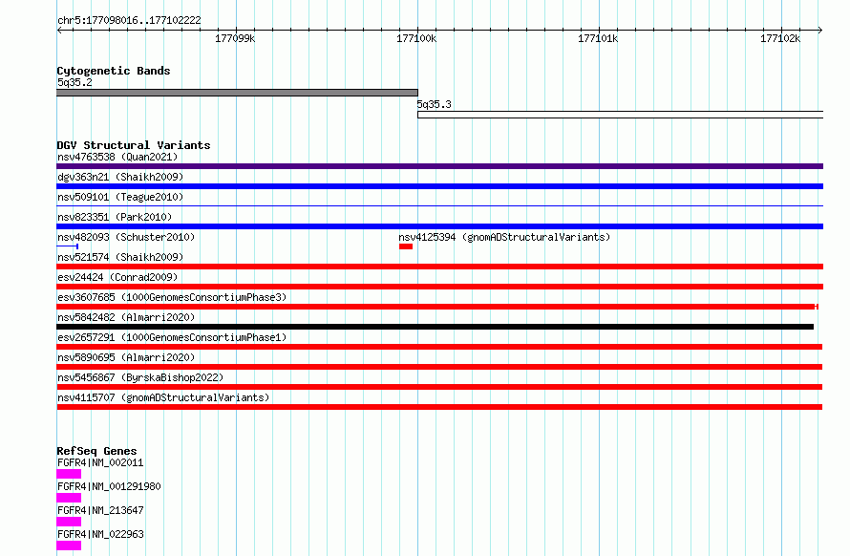Open the RefSeq Genes track heading

tap(96, 451)
